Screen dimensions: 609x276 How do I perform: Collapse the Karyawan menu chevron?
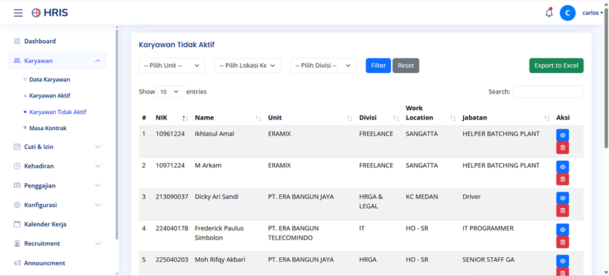point(98,60)
